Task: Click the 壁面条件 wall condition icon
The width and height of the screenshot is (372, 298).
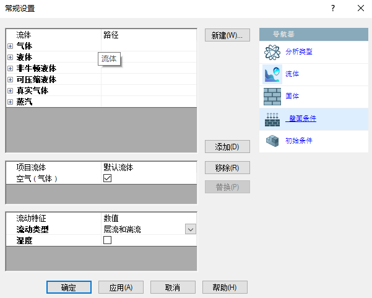Action: (x=272, y=119)
